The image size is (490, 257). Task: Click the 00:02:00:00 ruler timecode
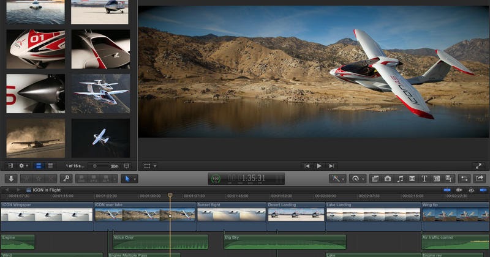tap(325, 196)
